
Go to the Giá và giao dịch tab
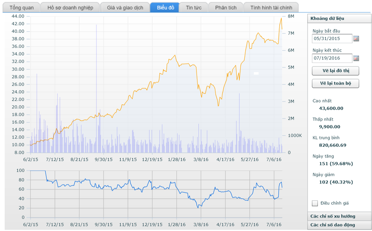(125, 8)
